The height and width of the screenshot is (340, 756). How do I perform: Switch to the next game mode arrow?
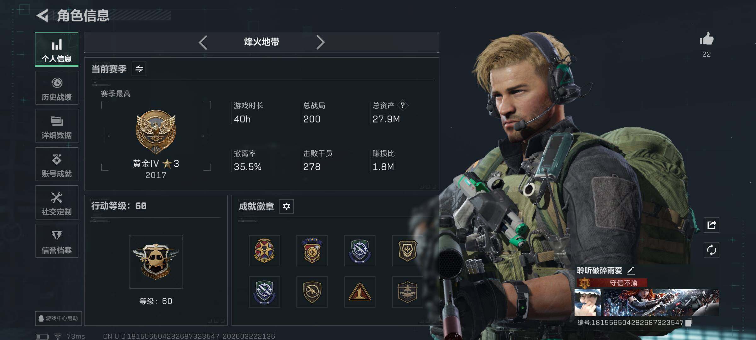click(320, 42)
